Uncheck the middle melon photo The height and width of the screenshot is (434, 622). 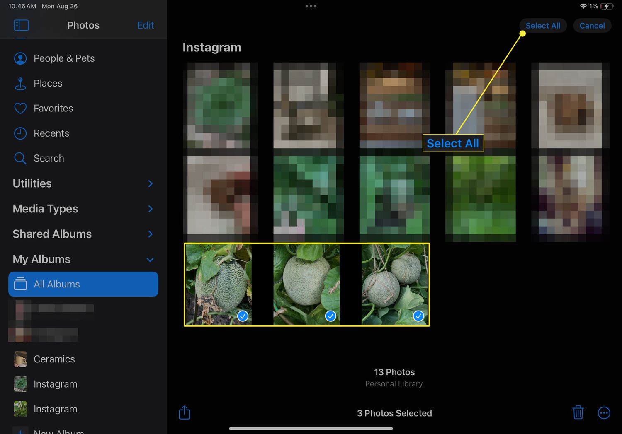[330, 316]
